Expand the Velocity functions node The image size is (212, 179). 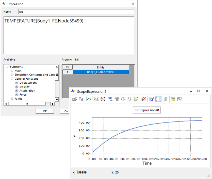17,87
